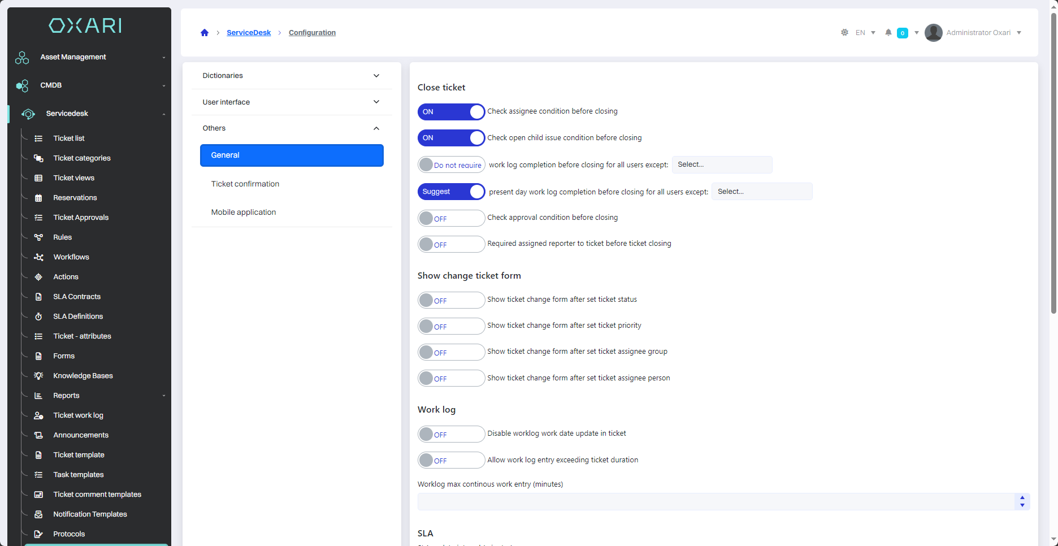Enable Check approval condition before closing
Viewport: 1058px width, 546px height.
click(x=451, y=218)
